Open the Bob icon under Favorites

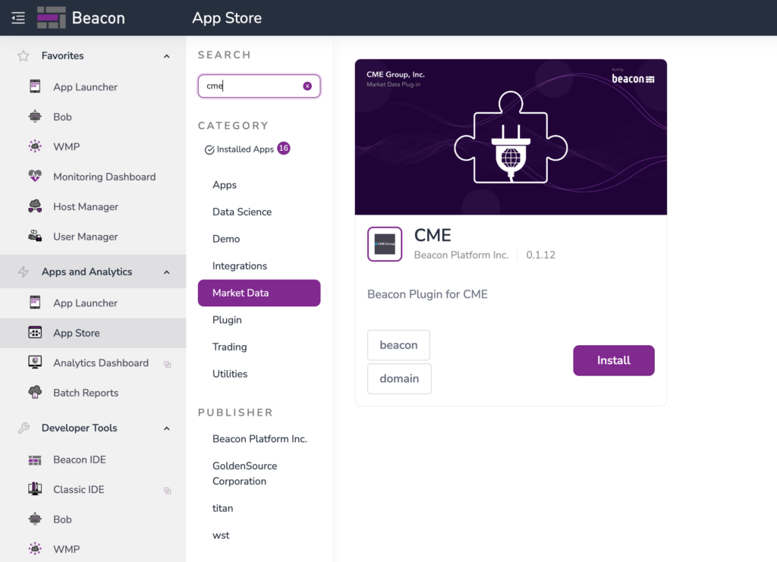click(x=35, y=117)
